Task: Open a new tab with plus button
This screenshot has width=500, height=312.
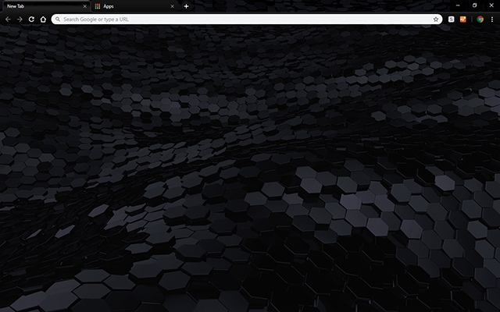Action: point(186,5)
